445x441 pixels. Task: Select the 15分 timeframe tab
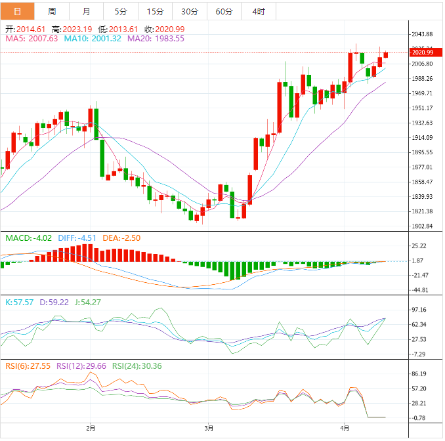156,12
